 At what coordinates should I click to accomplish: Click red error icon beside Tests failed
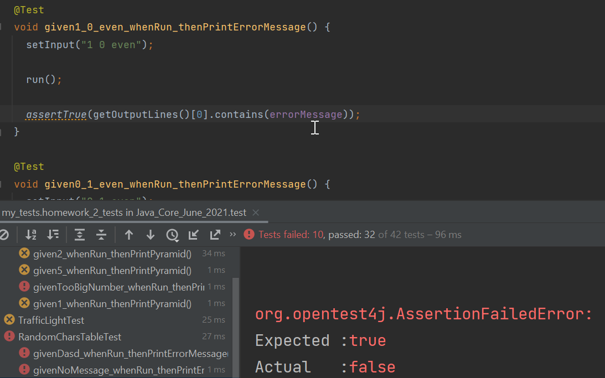(249, 234)
